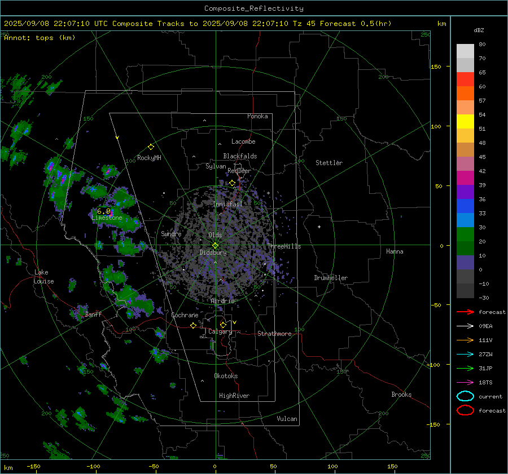The width and height of the screenshot is (508, 474).
Task: Click the ThreeHills town label
Action: [284, 246]
